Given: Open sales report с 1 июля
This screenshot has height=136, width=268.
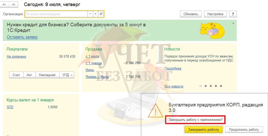Looking at the screenshot, I should tap(92, 56).
